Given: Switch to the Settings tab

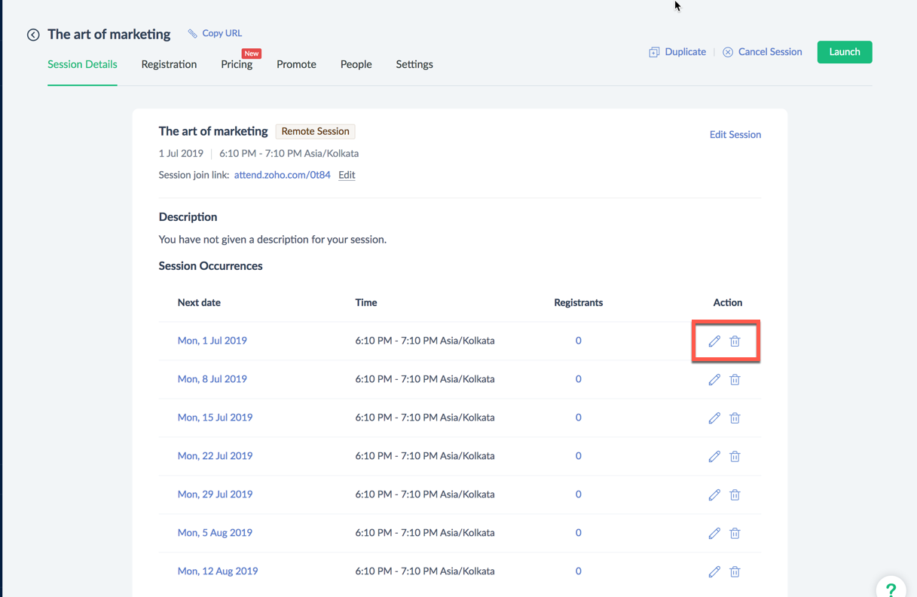Looking at the screenshot, I should click(x=414, y=64).
